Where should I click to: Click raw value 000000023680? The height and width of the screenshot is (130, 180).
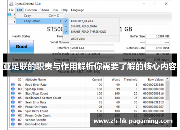tap(153, 85)
